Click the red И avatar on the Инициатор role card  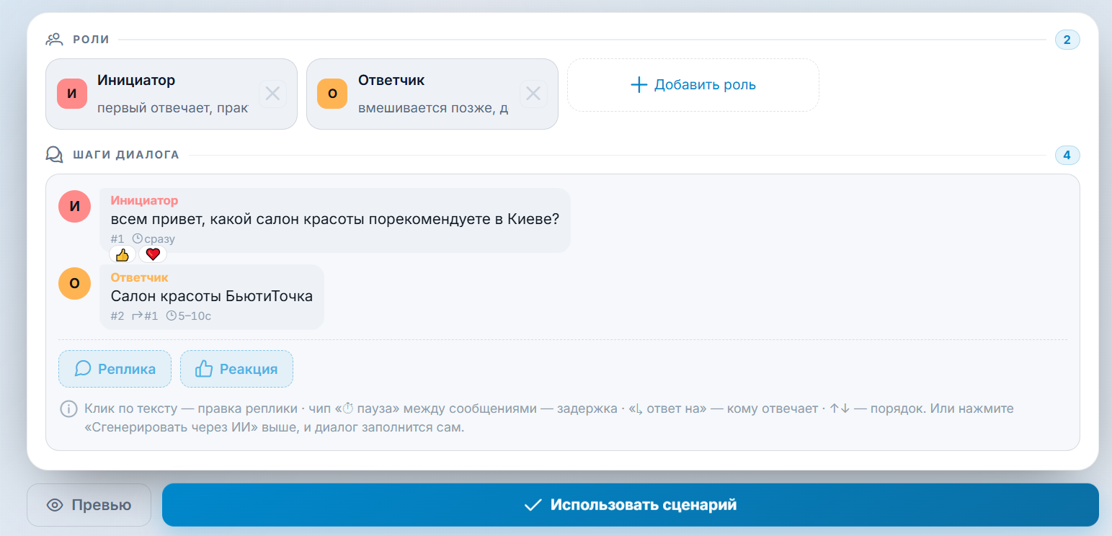(71, 94)
